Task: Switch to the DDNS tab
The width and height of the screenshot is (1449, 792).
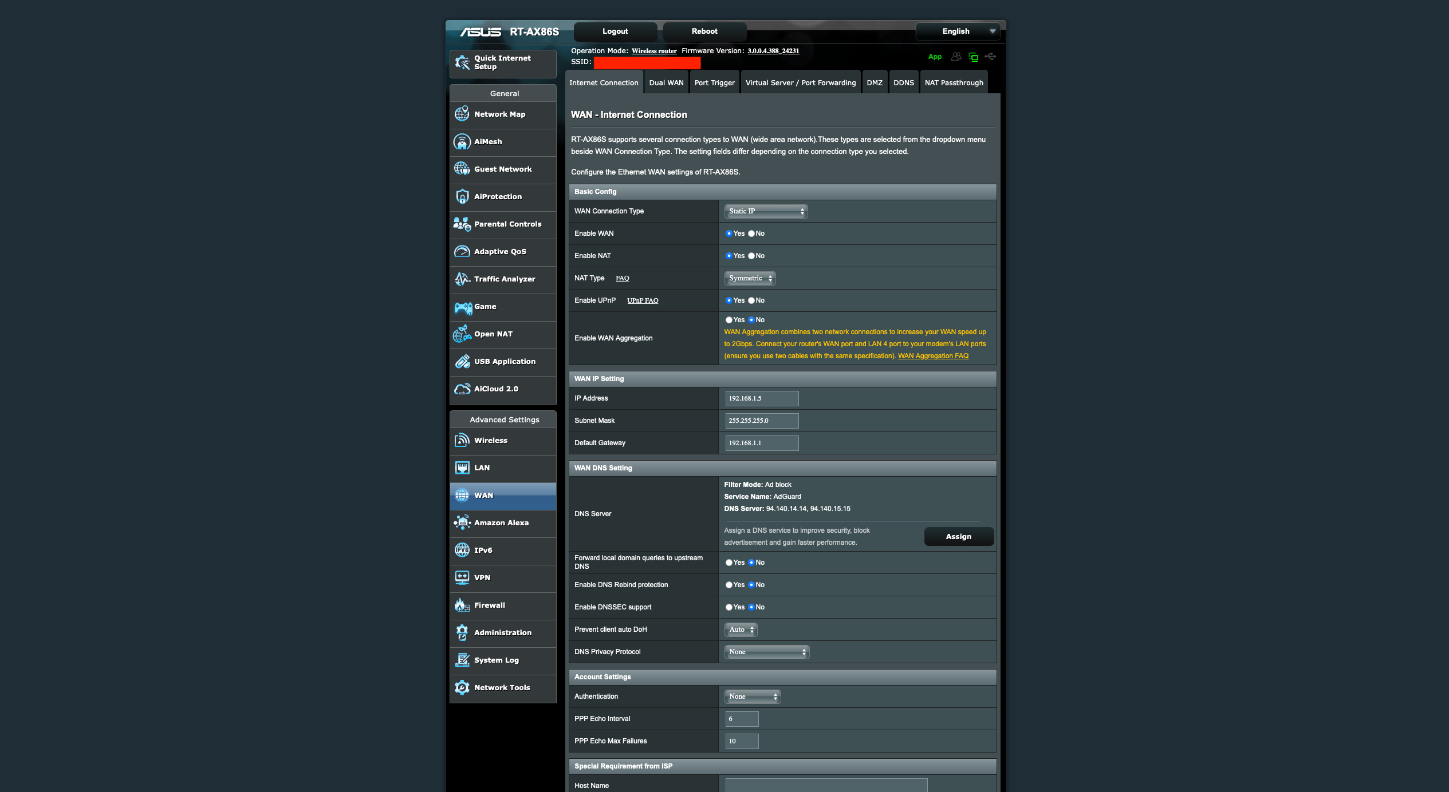Action: coord(904,82)
